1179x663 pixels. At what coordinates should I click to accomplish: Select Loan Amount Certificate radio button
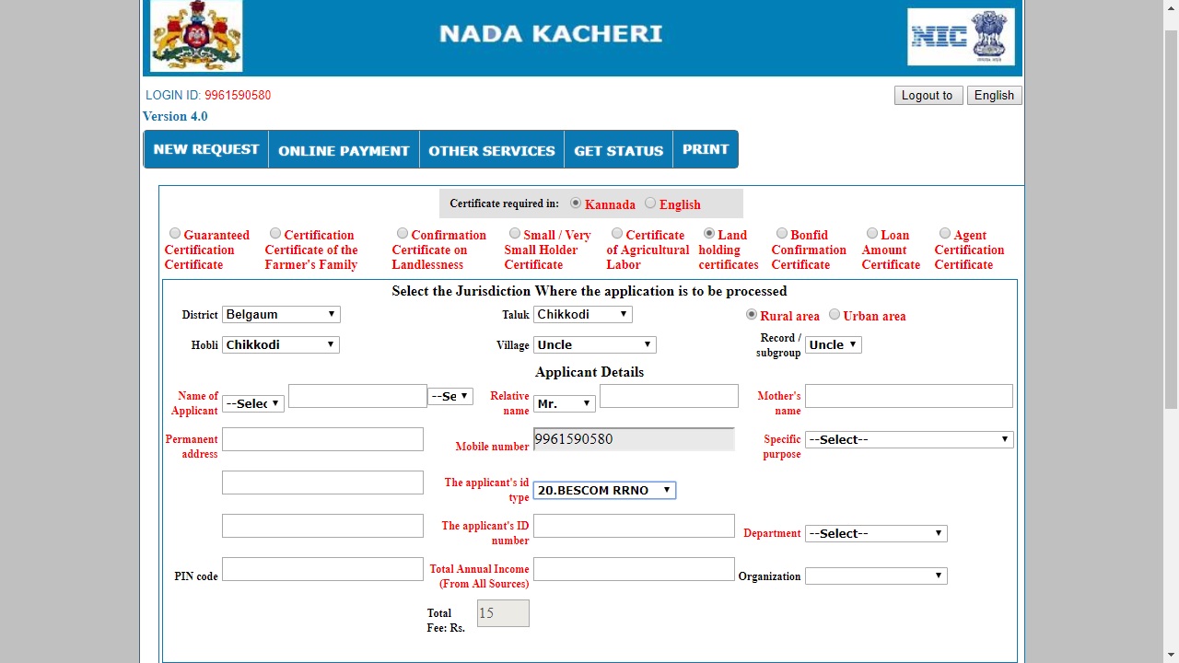coord(872,234)
